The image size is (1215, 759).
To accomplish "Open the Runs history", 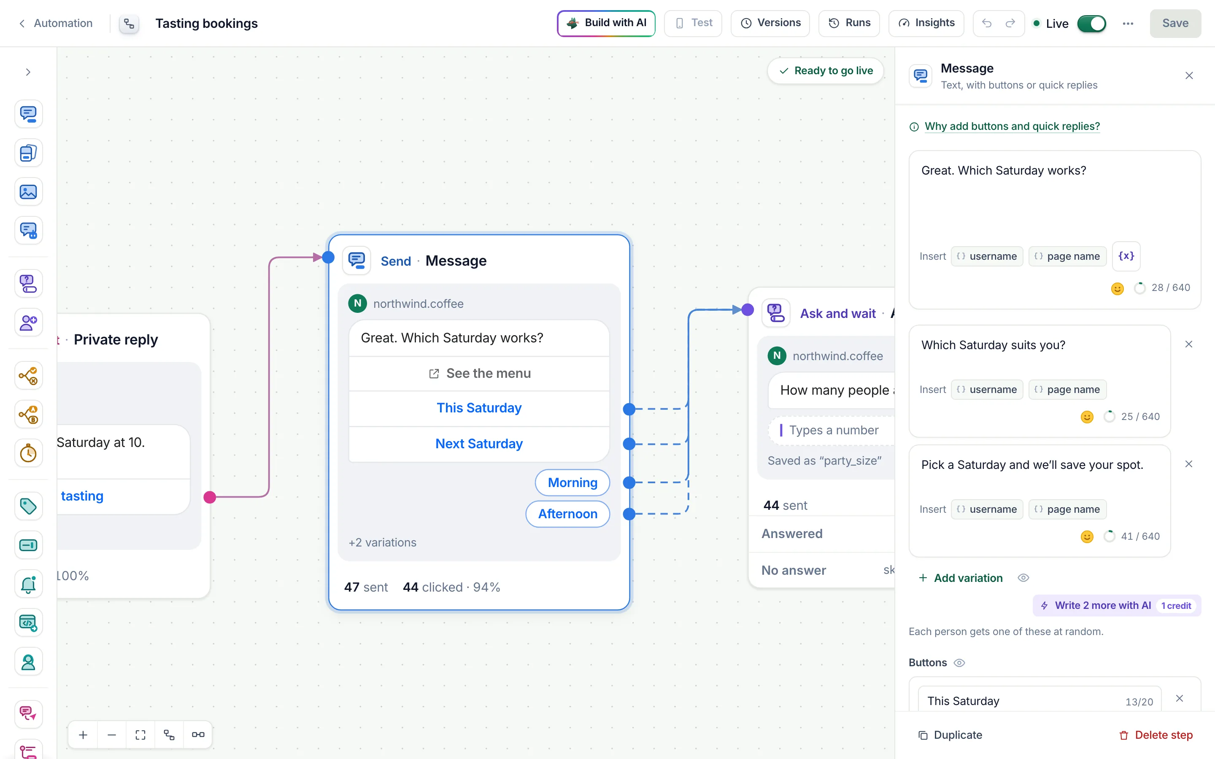I will point(849,23).
